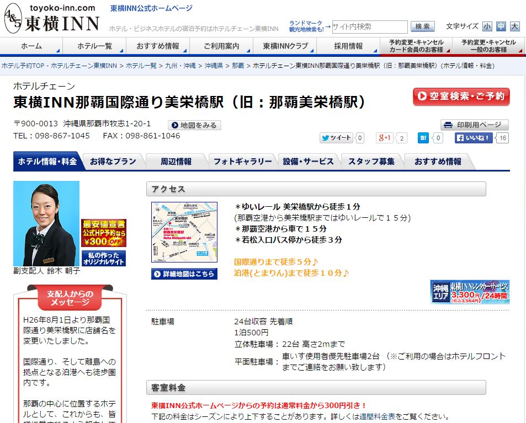Click breadcrumb link 九州・沖縄
Image resolution: width=526 pixels, height=423 pixels.
tap(180, 66)
